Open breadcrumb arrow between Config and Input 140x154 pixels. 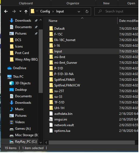53,12
